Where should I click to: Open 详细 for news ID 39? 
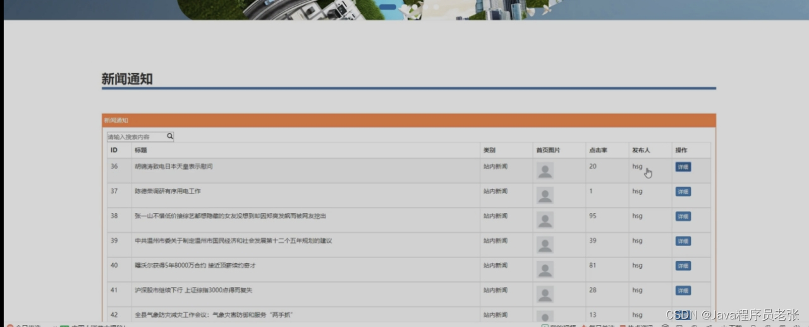click(x=683, y=241)
